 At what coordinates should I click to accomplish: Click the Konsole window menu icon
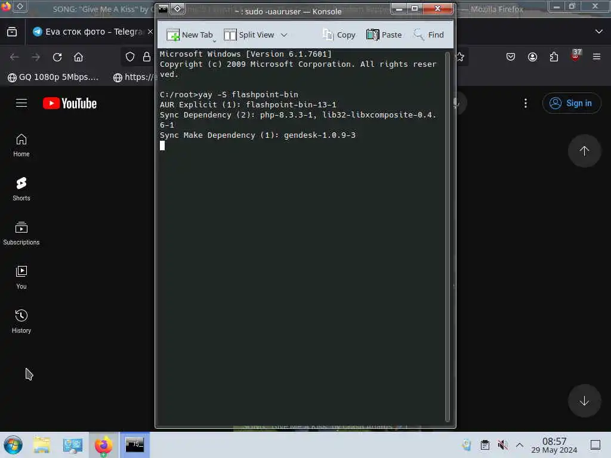tap(163, 8)
